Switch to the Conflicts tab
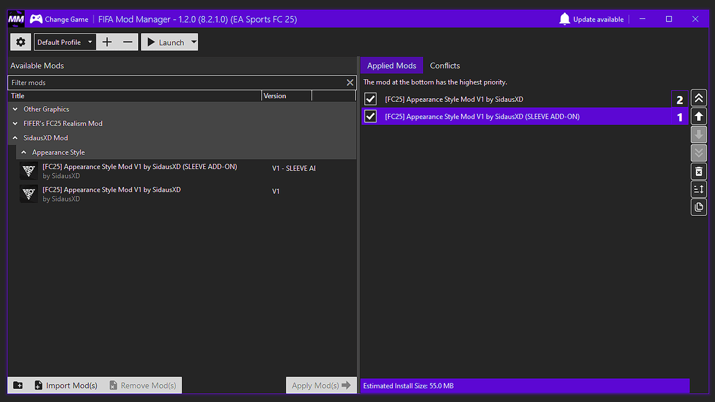 [x=444, y=66]
